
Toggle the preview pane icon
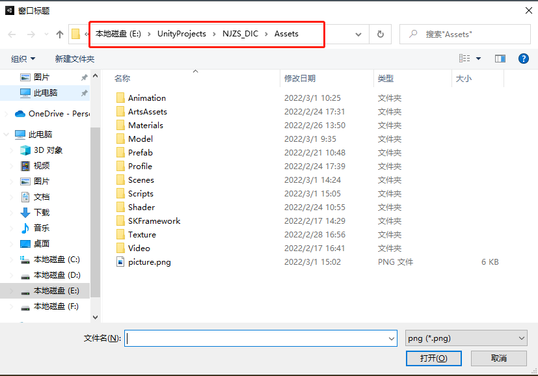[x=500, y=58]
